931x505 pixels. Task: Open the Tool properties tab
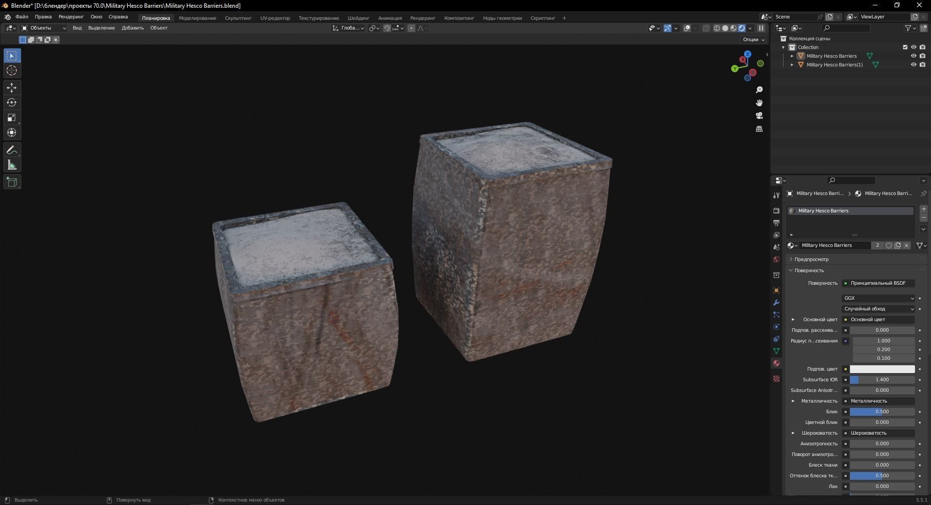pos(776,195)
